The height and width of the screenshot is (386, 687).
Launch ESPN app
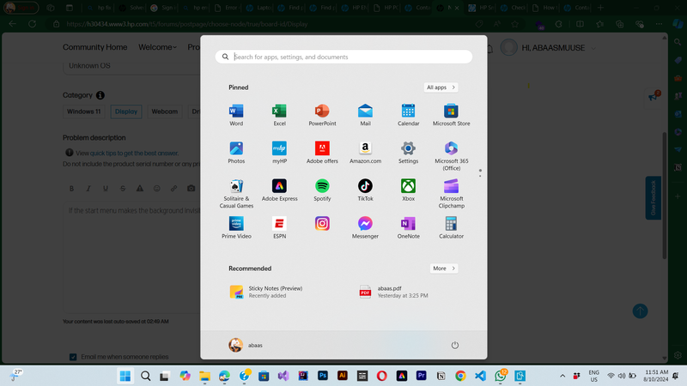[279, 228]
